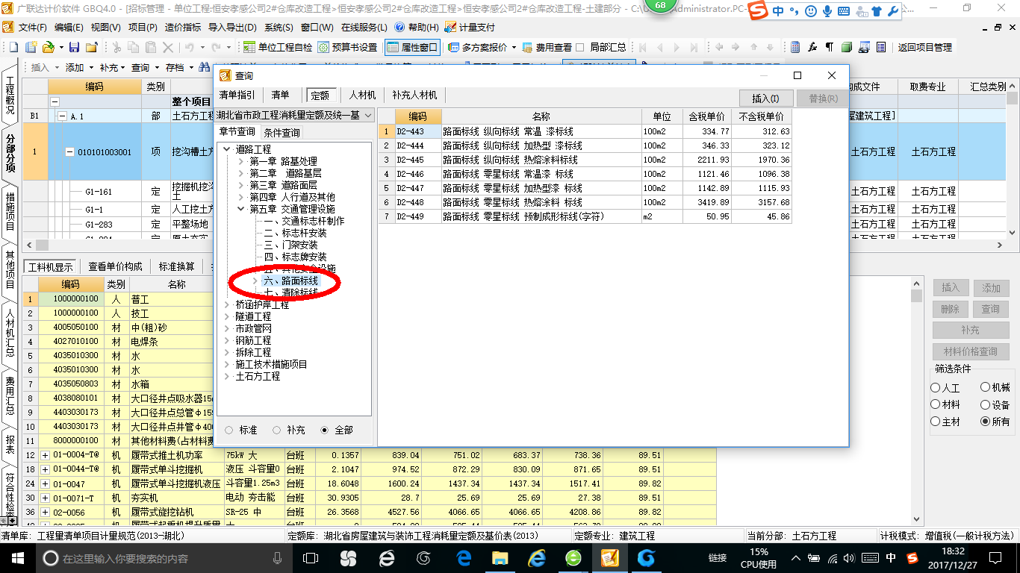1020x573 pixels.
Task: Expand the 隧道工程 tree node
Action: click(x=227, y=316)
